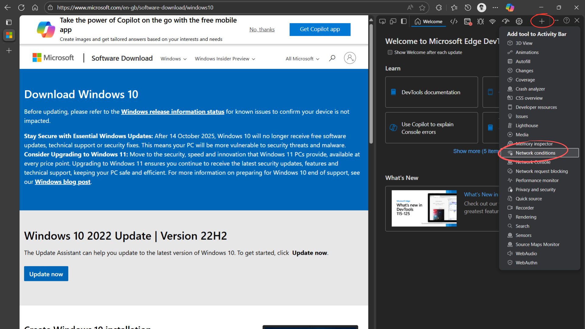Dismiss banner with No, thanks link
Viewport: 585px width, 329px height.
pyautogui.click(x=262, y=30)
